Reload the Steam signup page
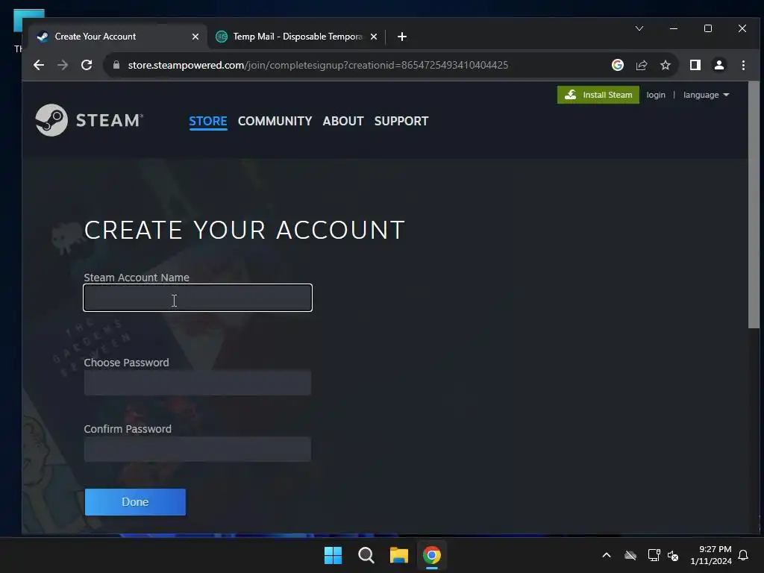The image size is (764, 573). pos(87,65)
